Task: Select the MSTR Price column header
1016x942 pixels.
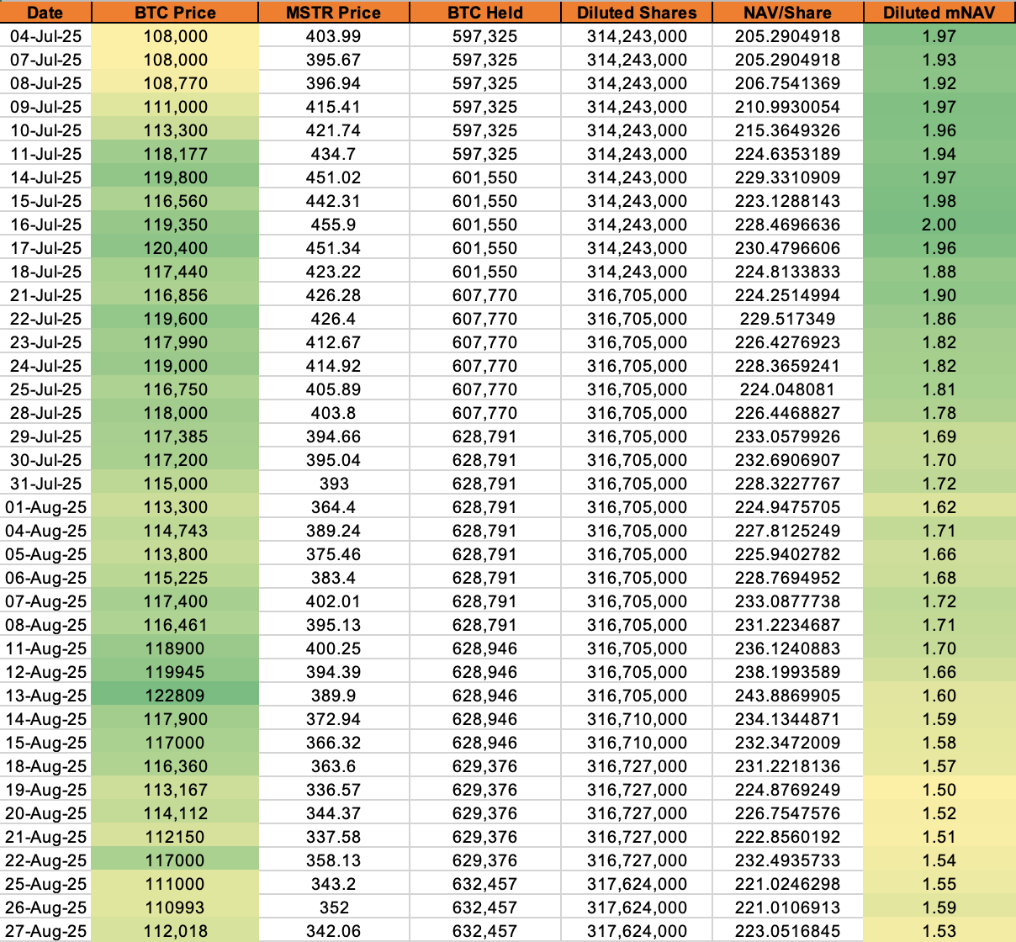Action: coord(333,13)
